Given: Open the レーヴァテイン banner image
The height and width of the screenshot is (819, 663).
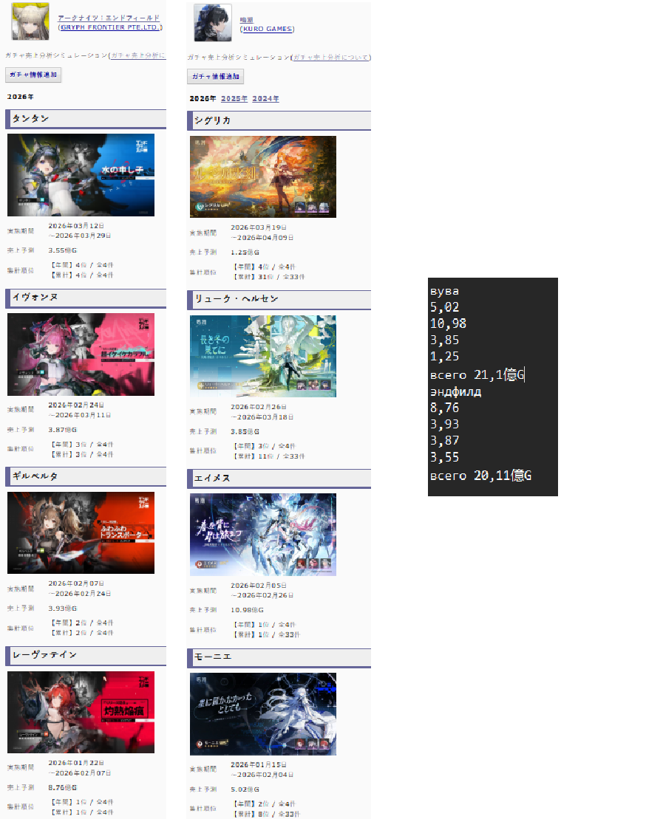Looking at the screenshot, I should point(81,713).
